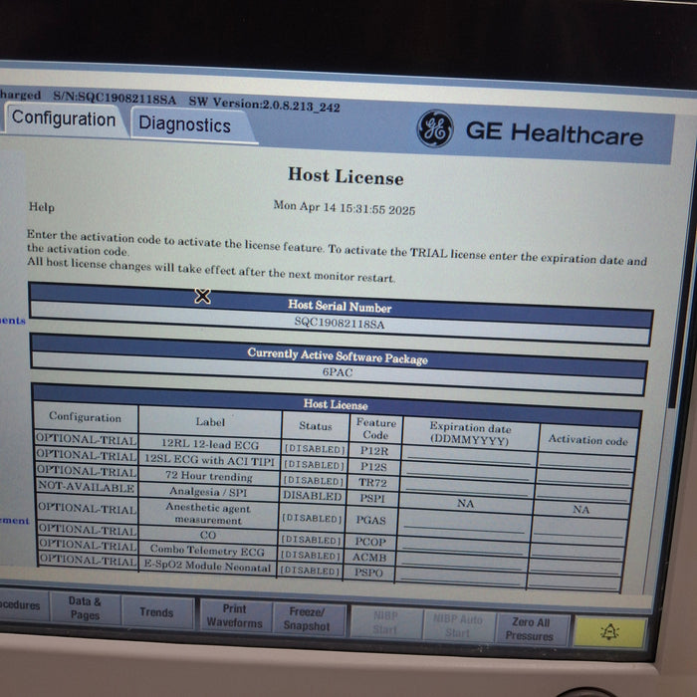Click the 12RL 12-lead ECG label

[x=210, y=444]
